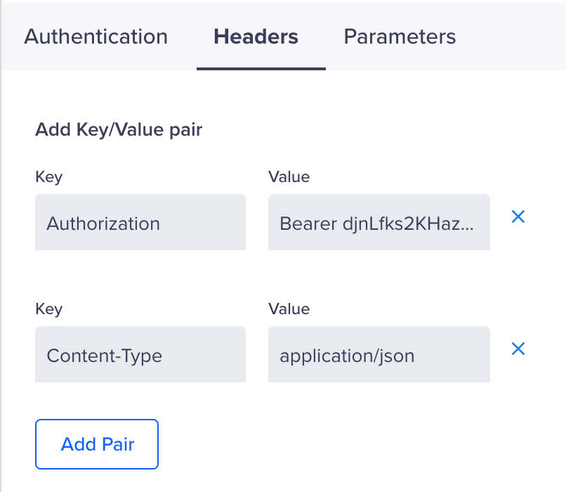Click the underline beneath the Headers tab
The image size is (566, 492).
(261, 69)
